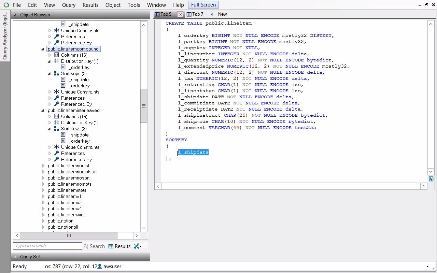Toggle the Full Screen button
This screenshot has height=273, width=437.
(203, 5)
